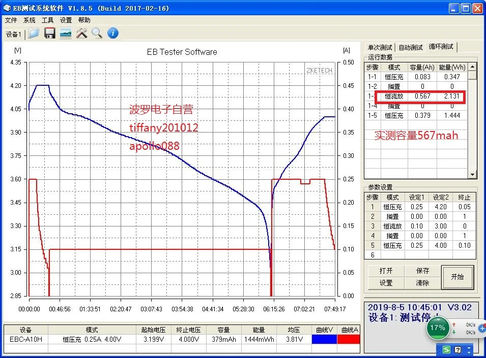The image size is (486, 358).
Task: Click step 5 设定2 value 4.00
Action: (x=440, y=245)
